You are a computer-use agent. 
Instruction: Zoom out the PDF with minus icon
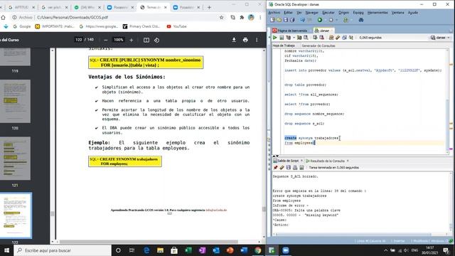pos(106,40)
